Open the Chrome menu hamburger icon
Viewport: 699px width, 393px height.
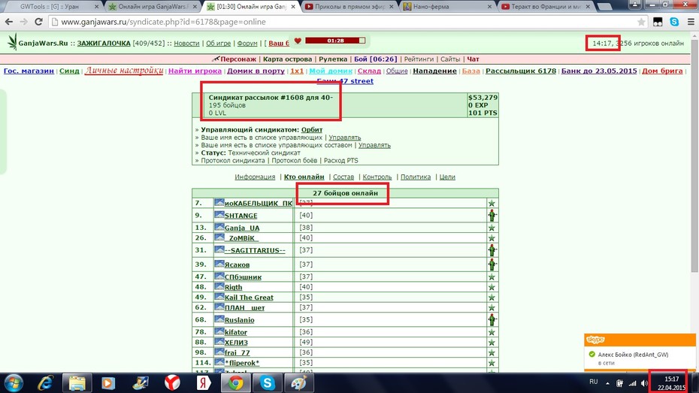691,22
